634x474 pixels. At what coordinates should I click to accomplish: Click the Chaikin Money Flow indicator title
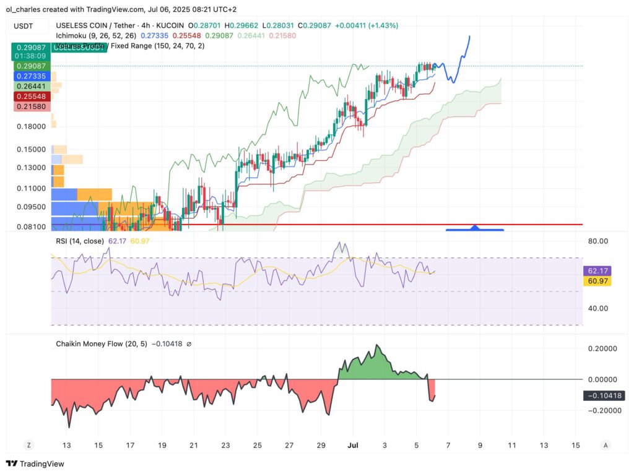pyautogui.click(x=101, y=343)
